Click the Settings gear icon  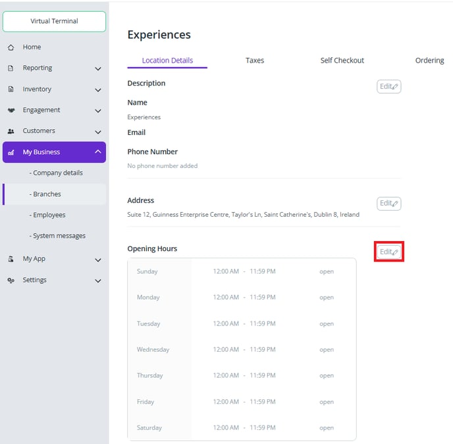11,280
